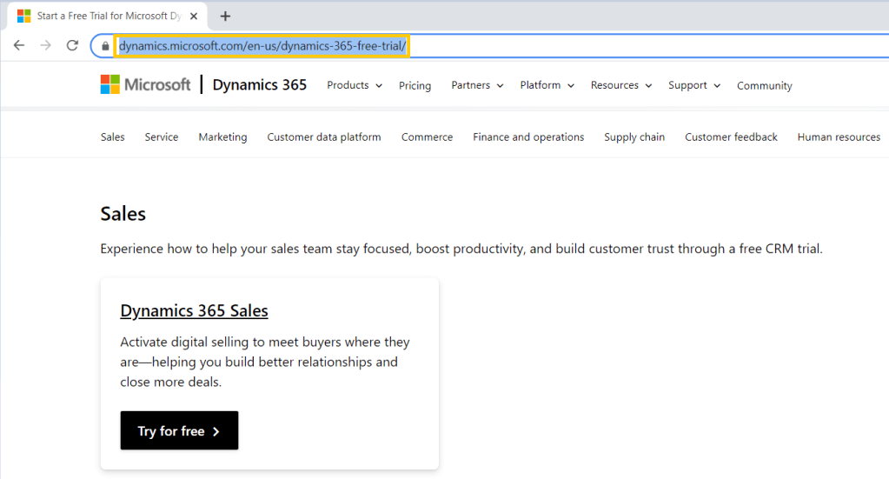Select the Marketing category tab
The image size is (889, 479).
pyautogui.click(x=222, y=136)
